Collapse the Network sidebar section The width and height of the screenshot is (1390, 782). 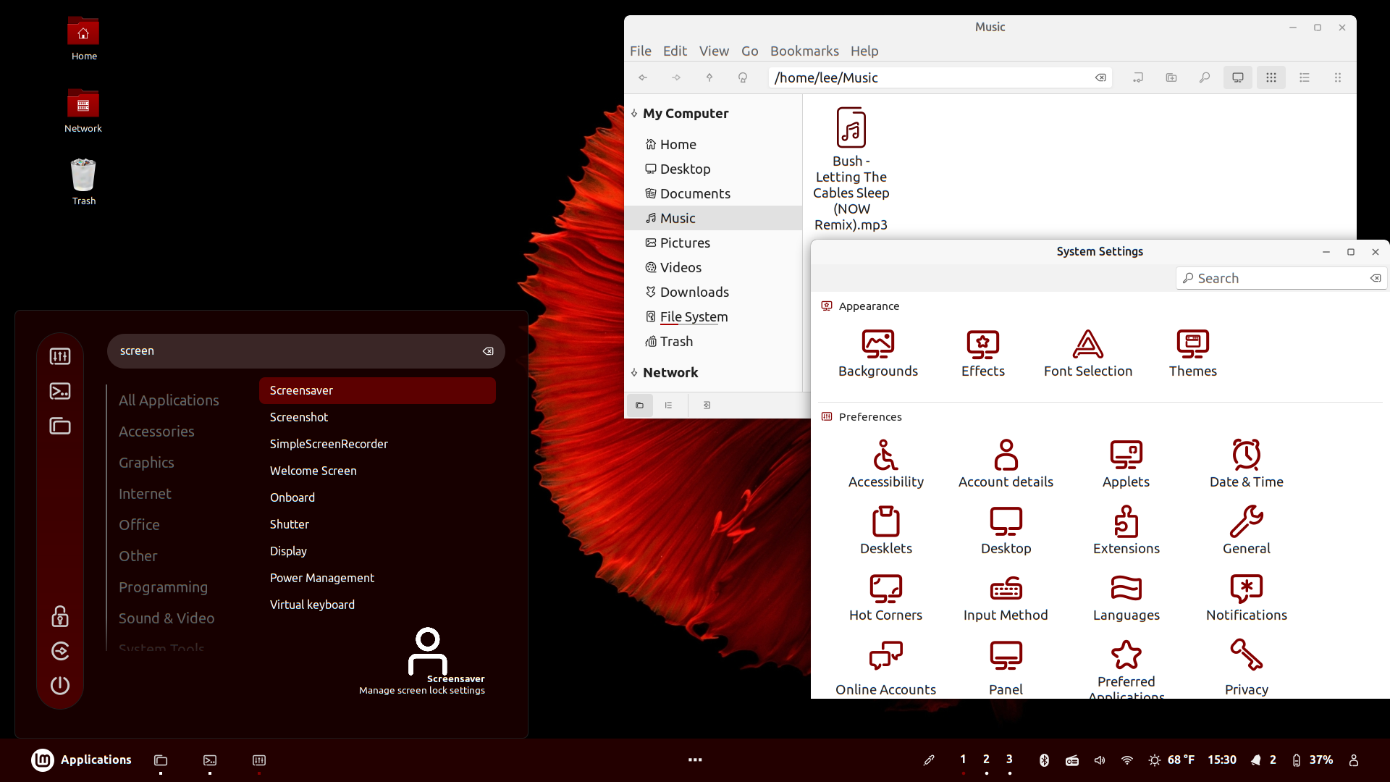click(634, 372)
